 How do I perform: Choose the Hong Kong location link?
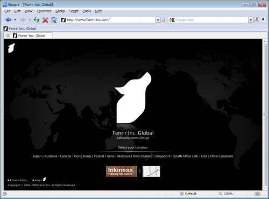point(82,156)
